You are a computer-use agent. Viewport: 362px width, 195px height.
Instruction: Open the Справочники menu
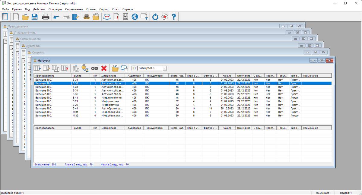tap(74, 9)
